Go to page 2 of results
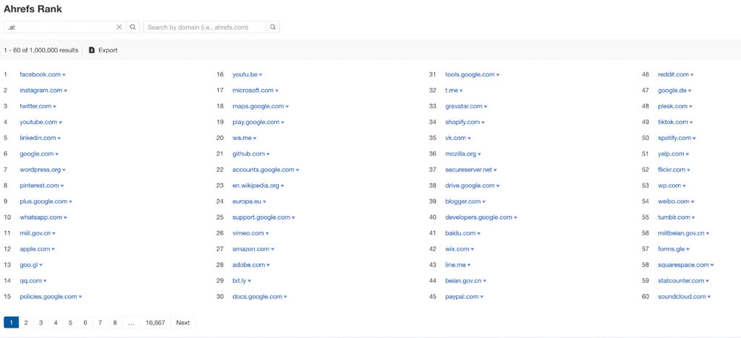Screen dimensions: 741x338 (x=26, y=322)
